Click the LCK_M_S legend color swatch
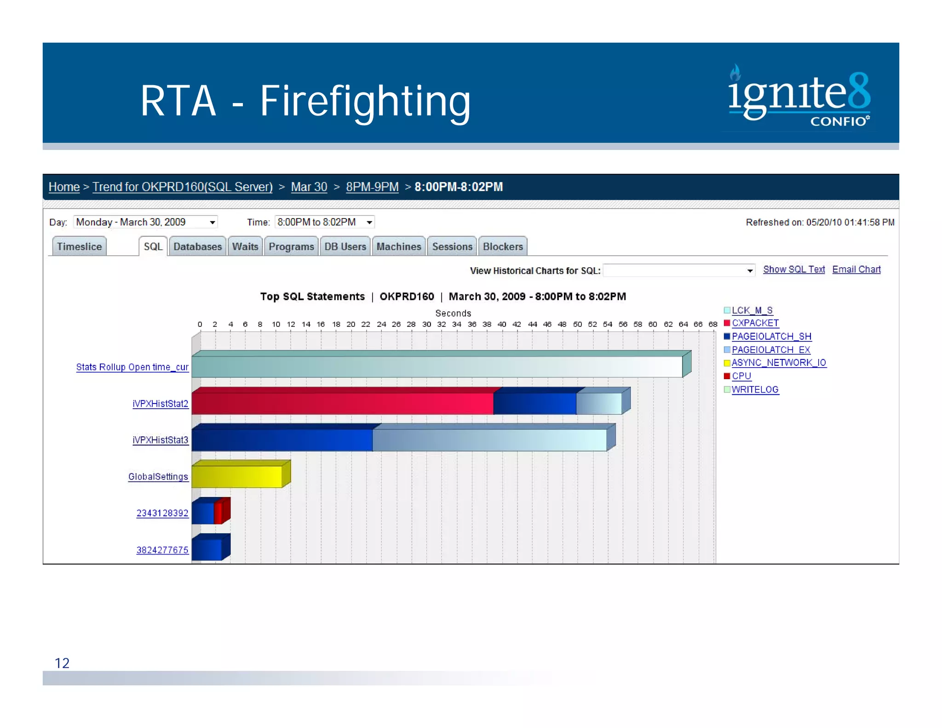Viewport: 942px width, 728px height. click(x=727, y=310)
